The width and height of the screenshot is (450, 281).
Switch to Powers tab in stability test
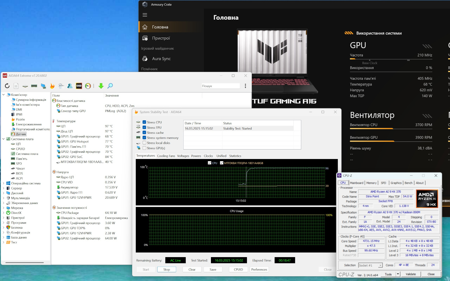pos(196,156)
